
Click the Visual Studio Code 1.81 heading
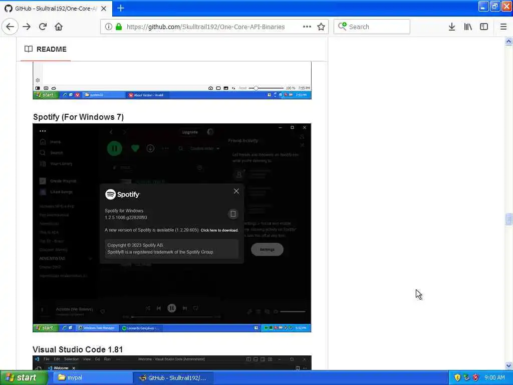pos(78,349)
